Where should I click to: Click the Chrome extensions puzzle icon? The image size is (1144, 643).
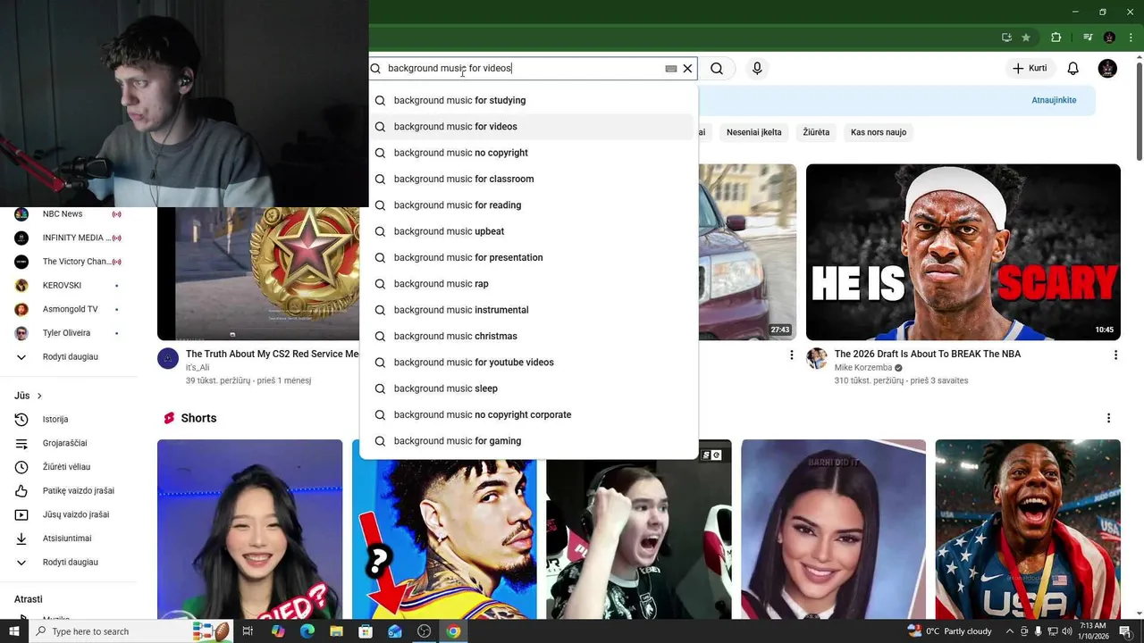point(1056,38)
